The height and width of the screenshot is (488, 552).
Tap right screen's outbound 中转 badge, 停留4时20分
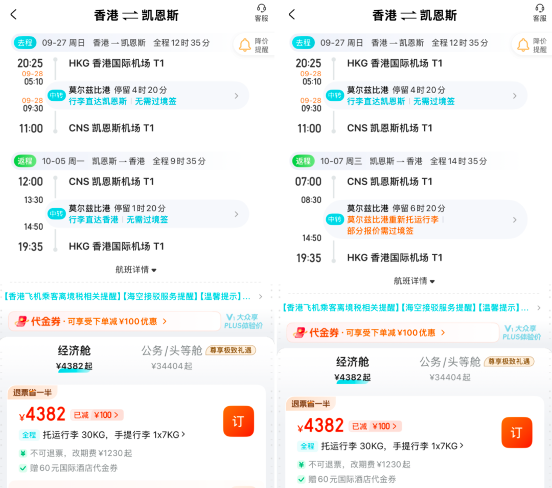[334, 96]
